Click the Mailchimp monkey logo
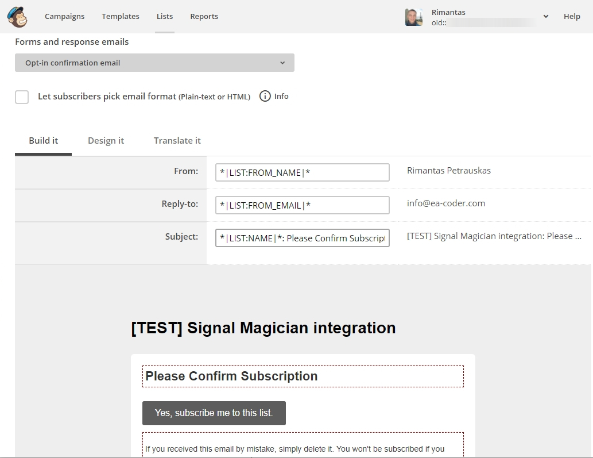The height and width of the screenshot is (458, 593). point(17,17)
